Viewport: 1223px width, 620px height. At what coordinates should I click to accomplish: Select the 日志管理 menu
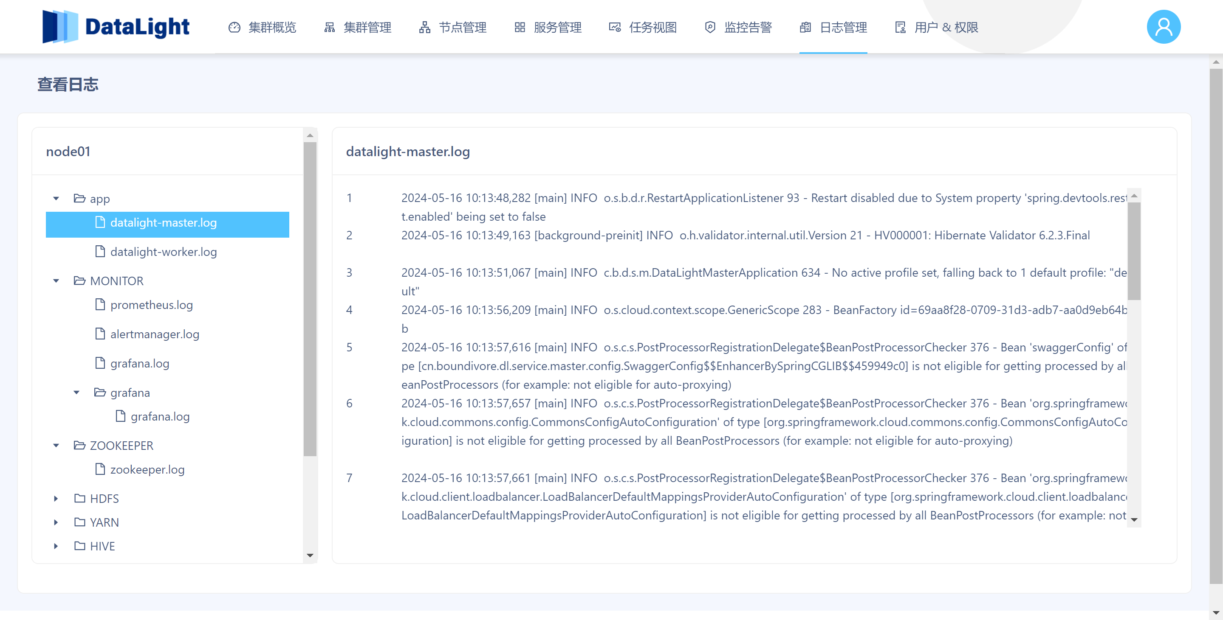[833, 28]
